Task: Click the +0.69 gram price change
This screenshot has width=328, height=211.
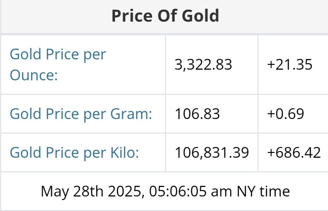Action: 285,114
